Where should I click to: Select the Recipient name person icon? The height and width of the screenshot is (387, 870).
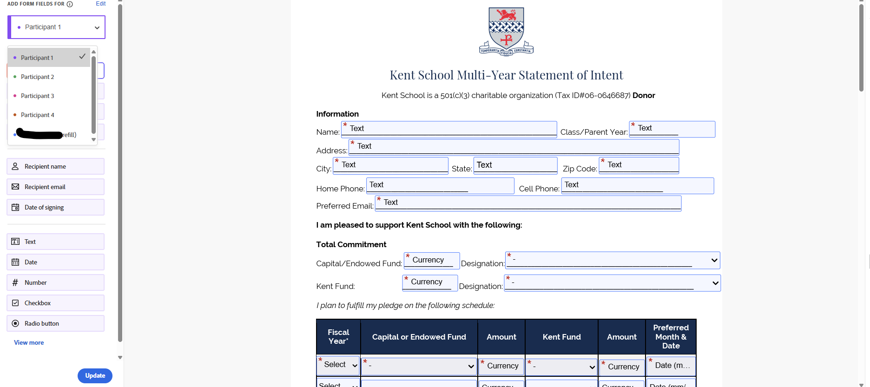(15, 166)
